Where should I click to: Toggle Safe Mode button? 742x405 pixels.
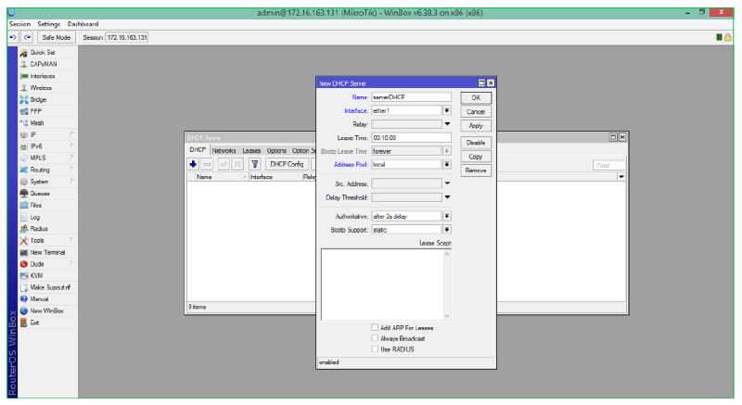[x=56, y=37]
